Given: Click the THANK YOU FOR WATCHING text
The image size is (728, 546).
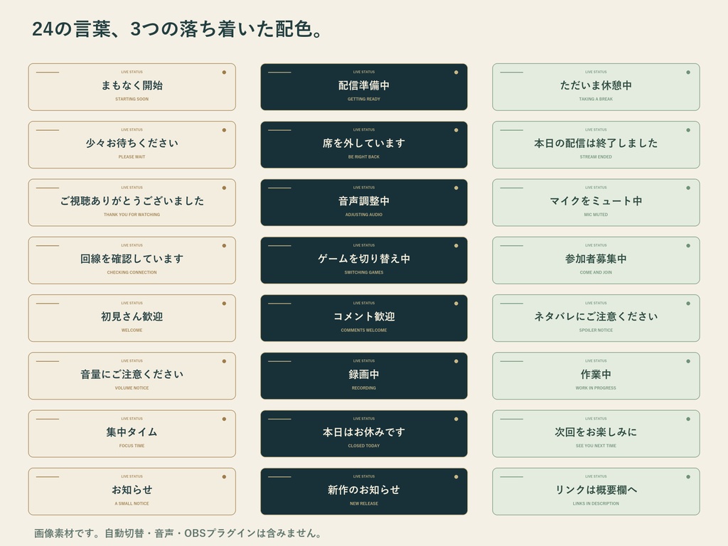Looking at the screenshot, I should (132, 215).
